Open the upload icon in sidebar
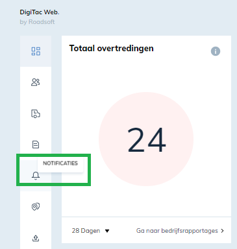Screen dimensions: 237x249 click(36, 238)
